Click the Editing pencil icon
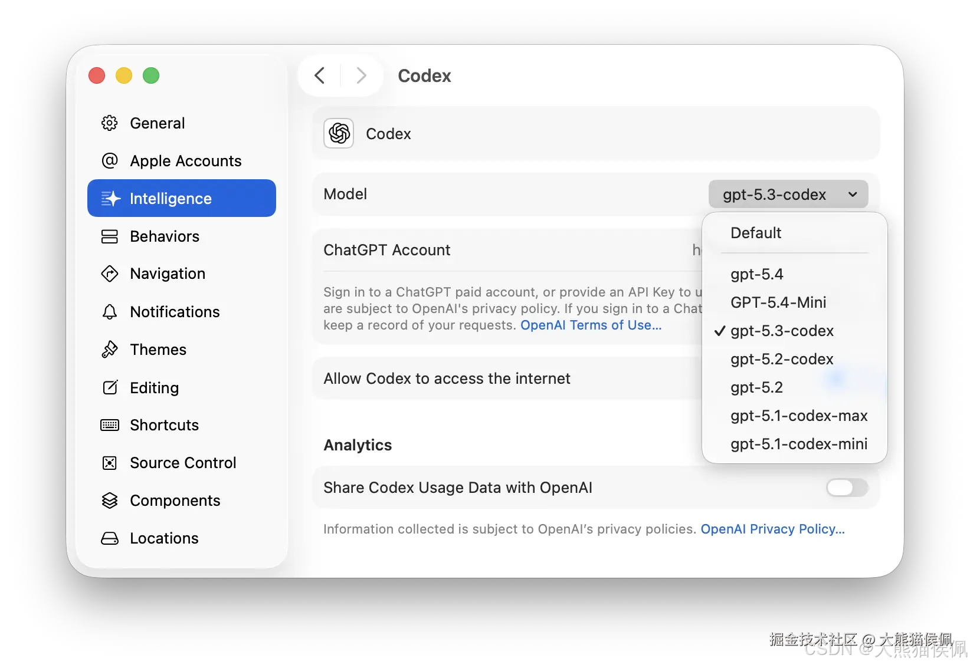The width and height of the screenshot is (970, 665). click(x=110, y=387)
